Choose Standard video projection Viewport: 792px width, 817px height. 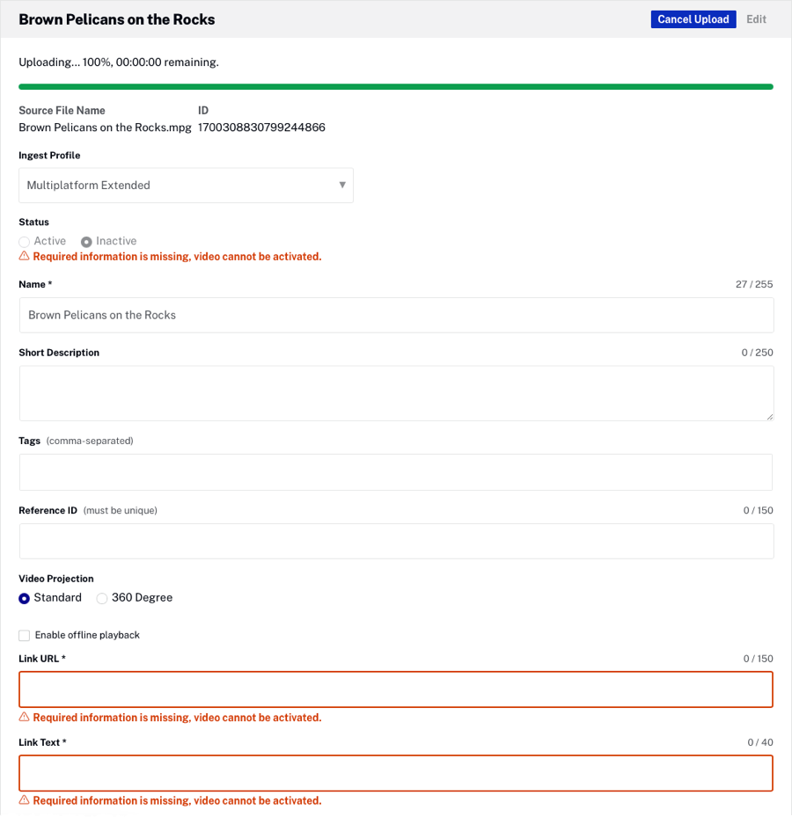coord(25,599)
